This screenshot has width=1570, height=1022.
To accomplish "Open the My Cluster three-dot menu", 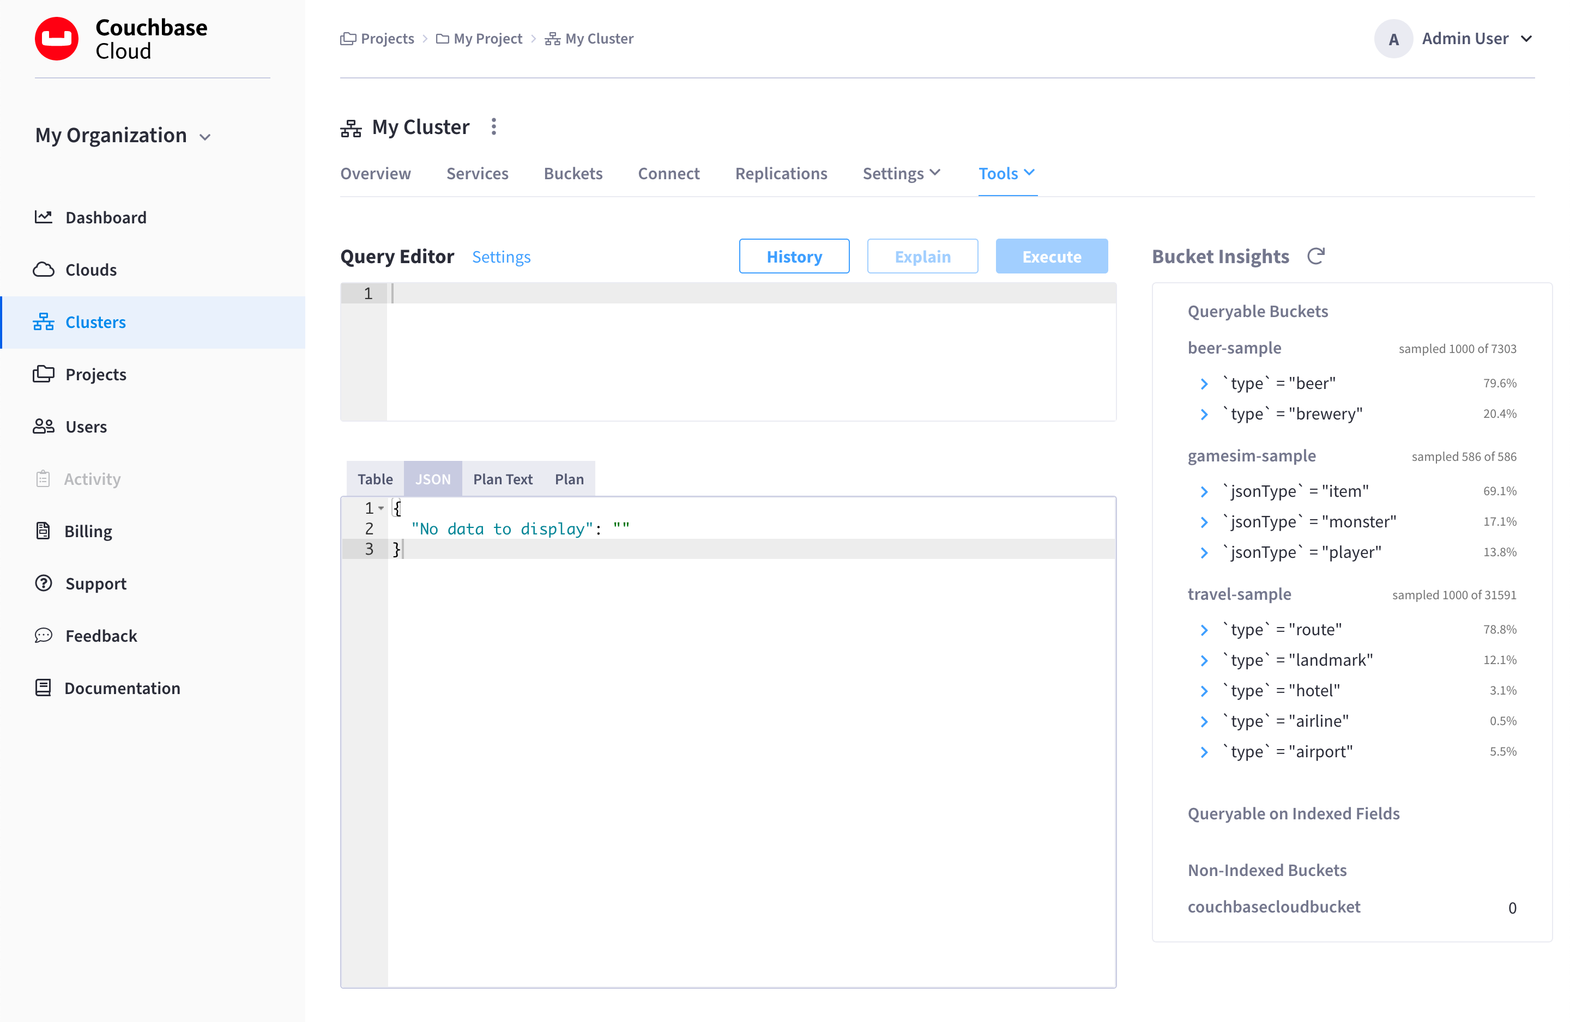I will [493, 126].
